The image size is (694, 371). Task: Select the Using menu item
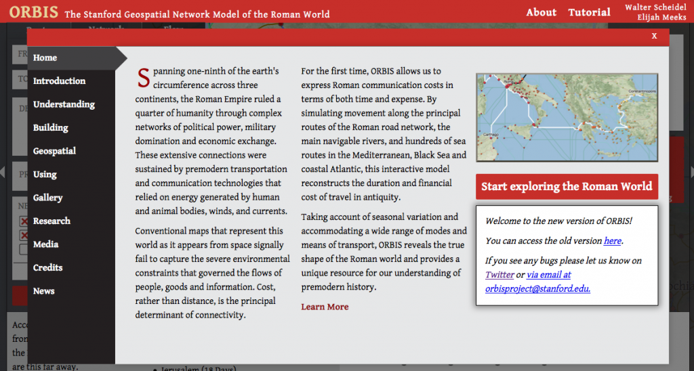(45, 174)
